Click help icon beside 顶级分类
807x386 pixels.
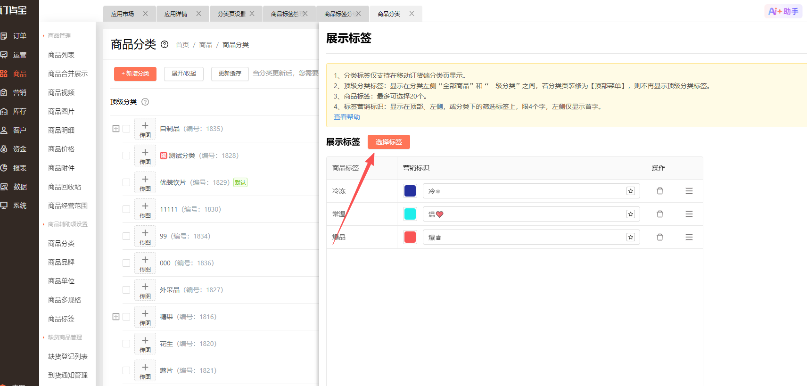coord(145,102)
